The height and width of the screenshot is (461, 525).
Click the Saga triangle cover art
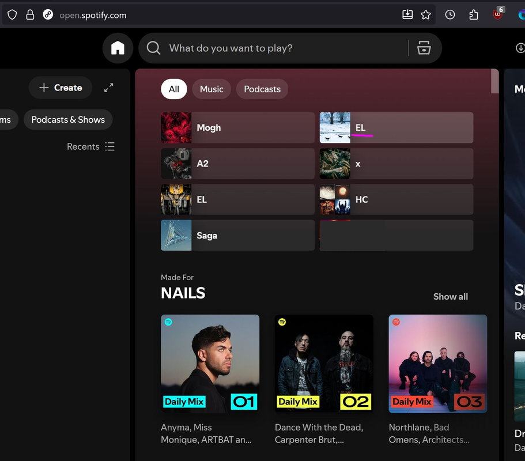tap(176, 235)
